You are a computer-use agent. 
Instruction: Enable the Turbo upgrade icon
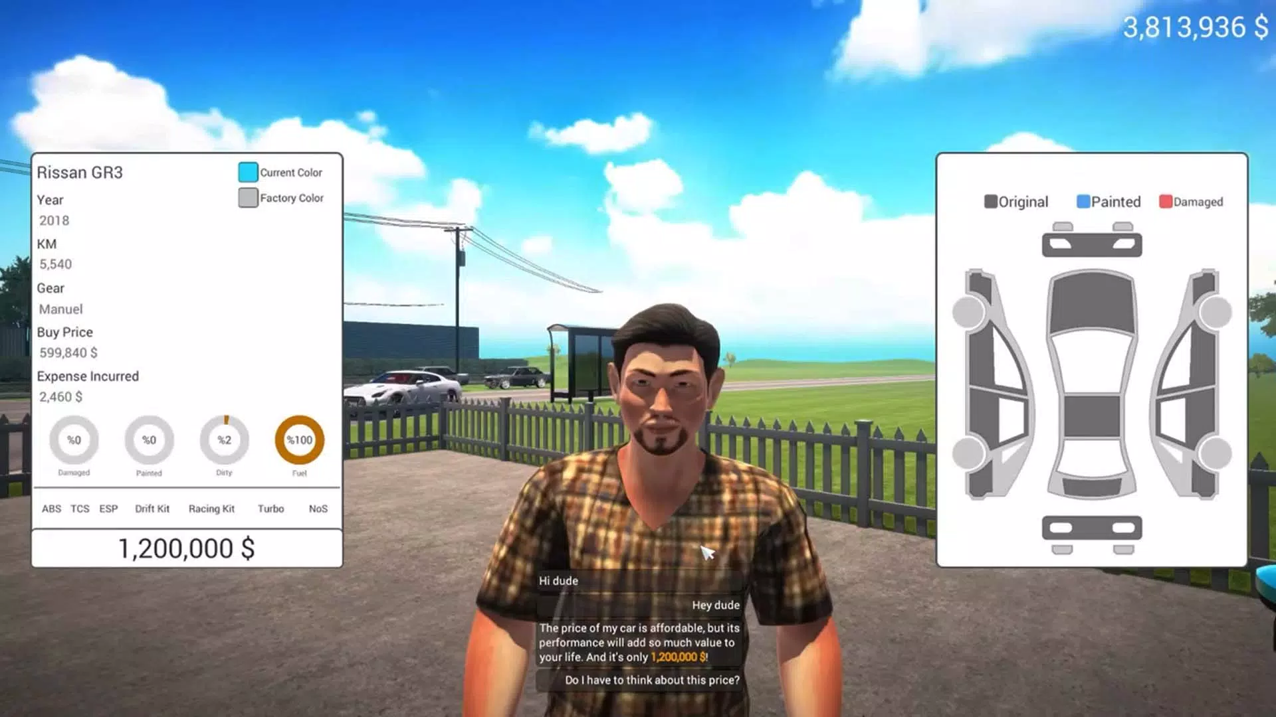tap(270, 509)
